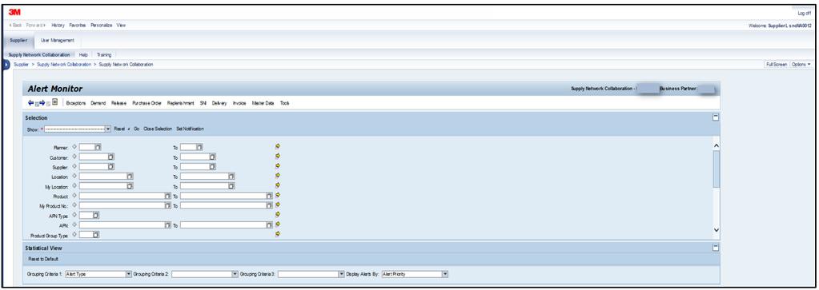Toggle the selection option diamond for My Product No.

coord(74,205)
